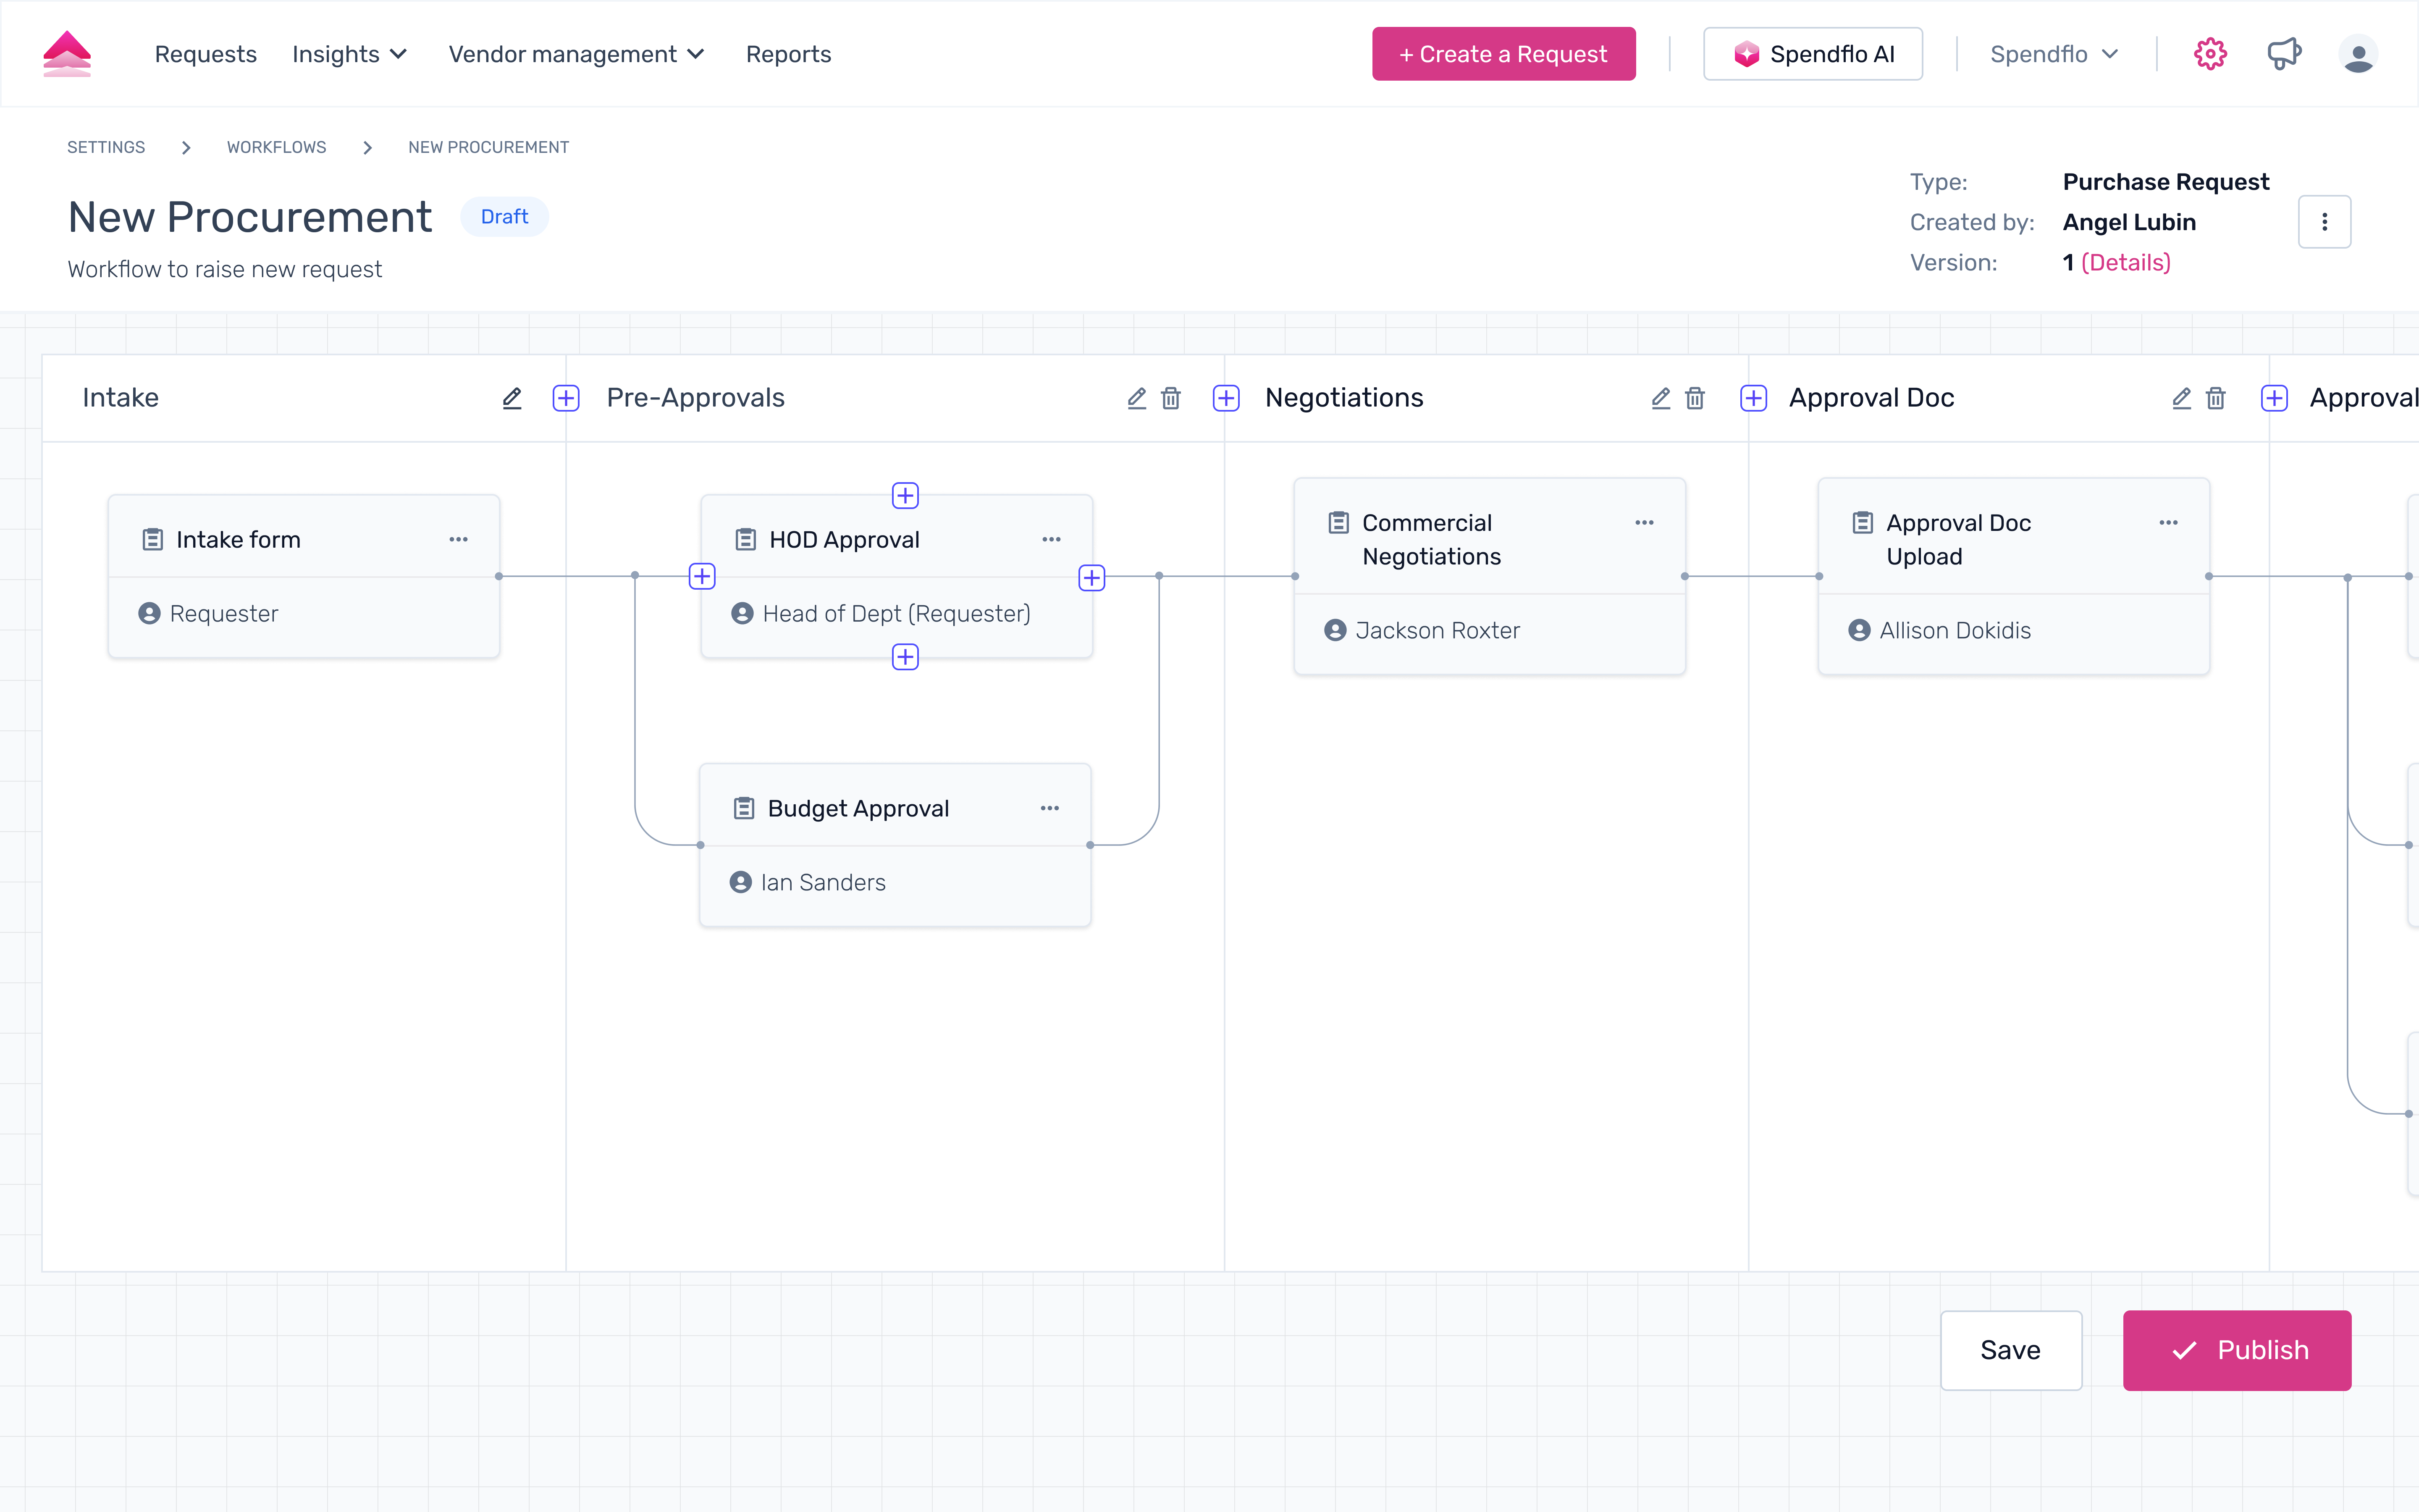Add a step below HOD Approval
2419x1512 pixels.
point(905,657)
